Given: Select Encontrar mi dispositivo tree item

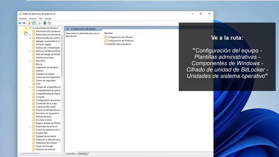Looking at the screenshot, I should (48, 113).
